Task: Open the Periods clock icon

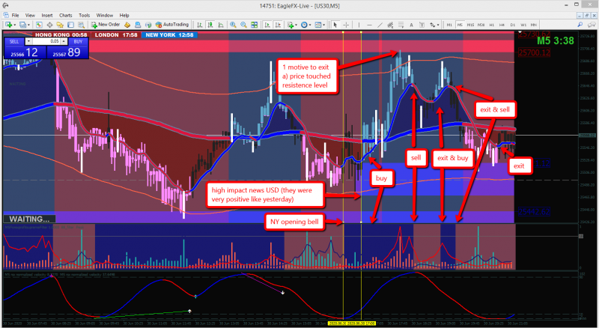Action: (x=304, y=25)
